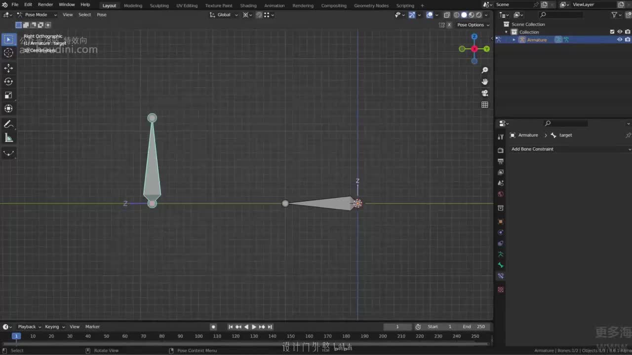
Task: Switch perspective/orthographic with grid icon
Action: (485, 105)
